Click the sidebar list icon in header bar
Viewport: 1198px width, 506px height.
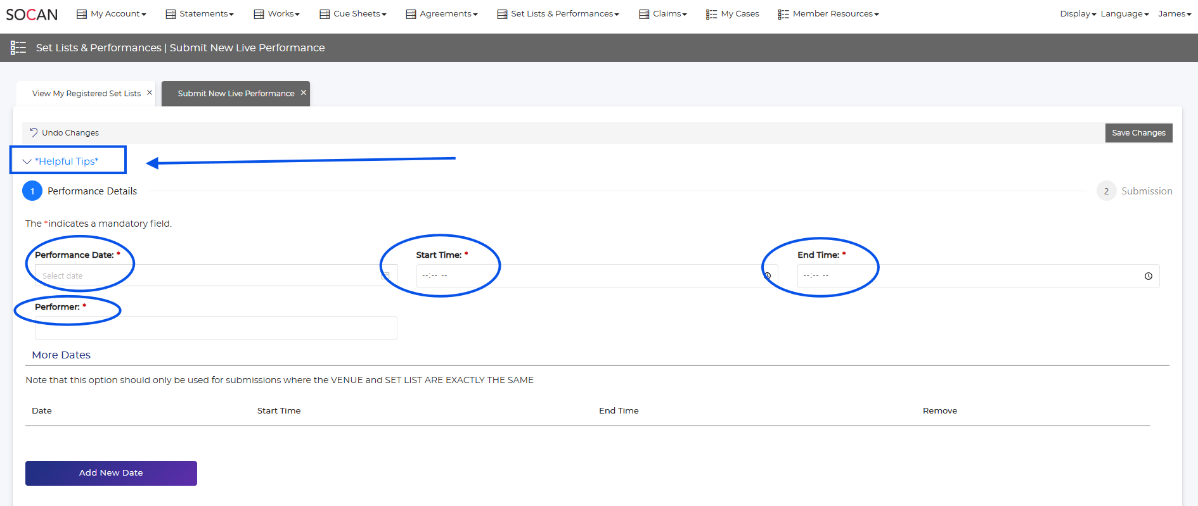(x=18, y=47)
